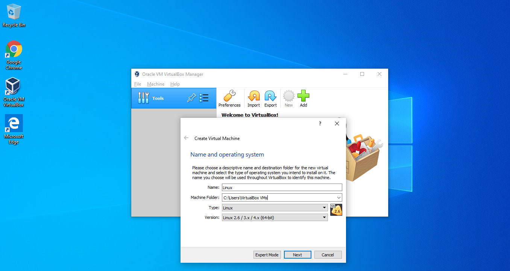Expand the Machine Folder dropdown
This screenshot has width=510, height=271.
click(338, 198)
